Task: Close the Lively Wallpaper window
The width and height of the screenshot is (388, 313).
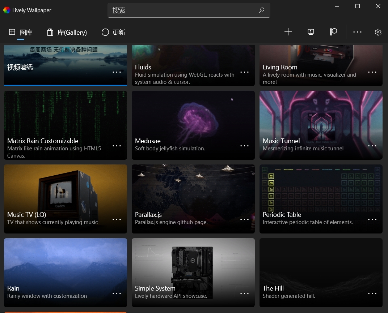Action: 378,6
